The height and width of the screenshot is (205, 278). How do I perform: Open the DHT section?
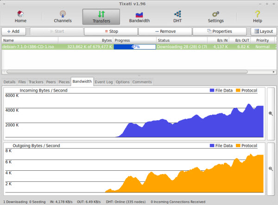pos(177,17)
